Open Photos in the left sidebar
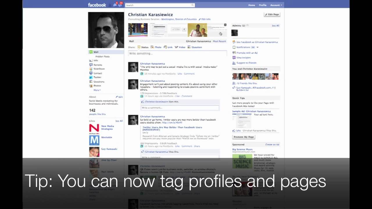The height and width of the screenshot is (209, 372). (95, 86)
